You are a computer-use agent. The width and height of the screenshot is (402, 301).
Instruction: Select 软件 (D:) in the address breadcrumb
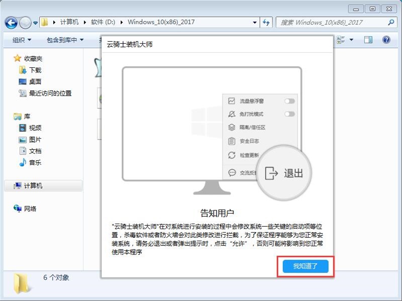click(103, 22)
